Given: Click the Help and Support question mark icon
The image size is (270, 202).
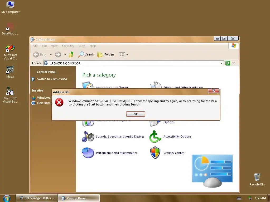Looking at the screenshot, I should coord(33,103).
